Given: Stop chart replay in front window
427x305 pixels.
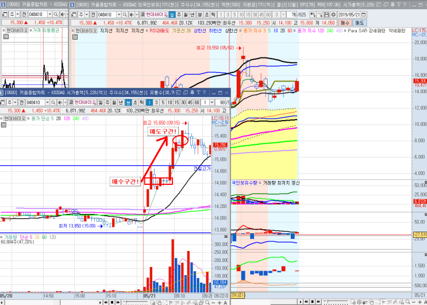Looking at the screenshot, I should click(x=112, y=303).
